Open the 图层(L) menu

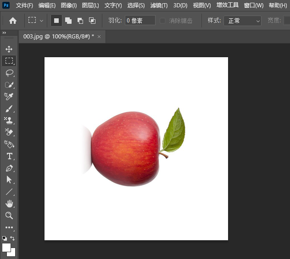tap(90, 5)
